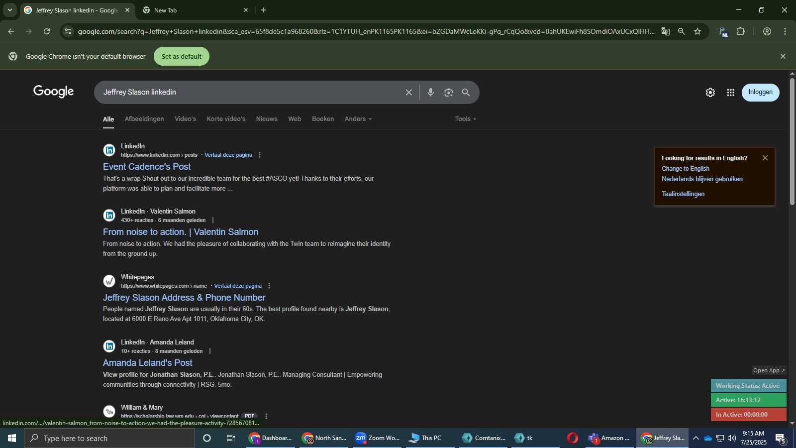Start voice search with the microphone icon

[430, 92]
